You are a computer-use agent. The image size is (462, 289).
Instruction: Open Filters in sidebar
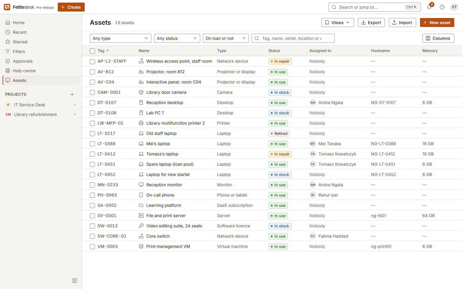(x=41, y=51)
